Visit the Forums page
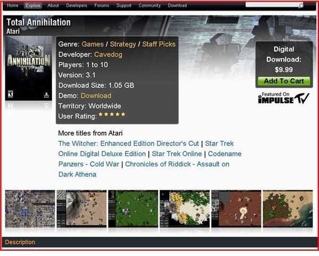This screenshot has height=256, width=319. tap(102, 5)
